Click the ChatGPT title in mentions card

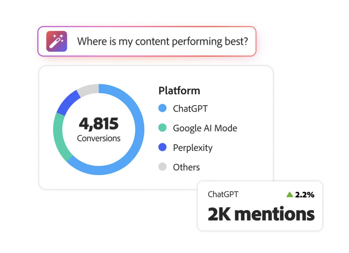(x=223, y=194)
